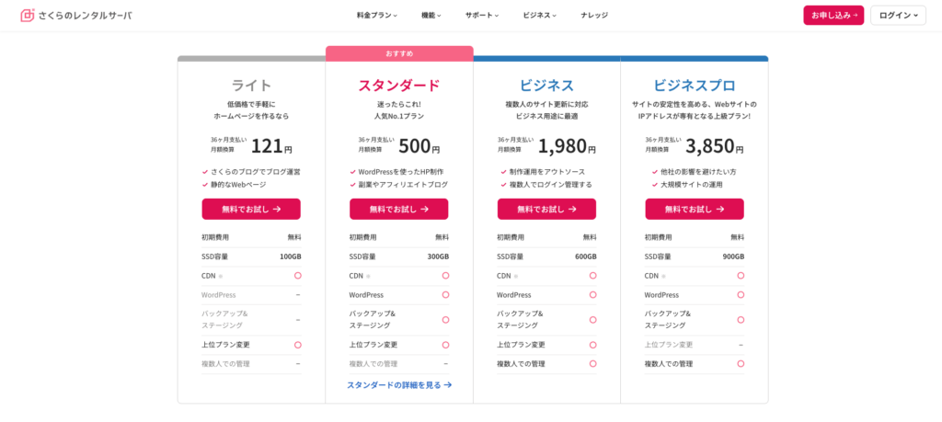
Task: Click the WordPress circle mark in スタンダード column
Action: (x=445, y=295)
